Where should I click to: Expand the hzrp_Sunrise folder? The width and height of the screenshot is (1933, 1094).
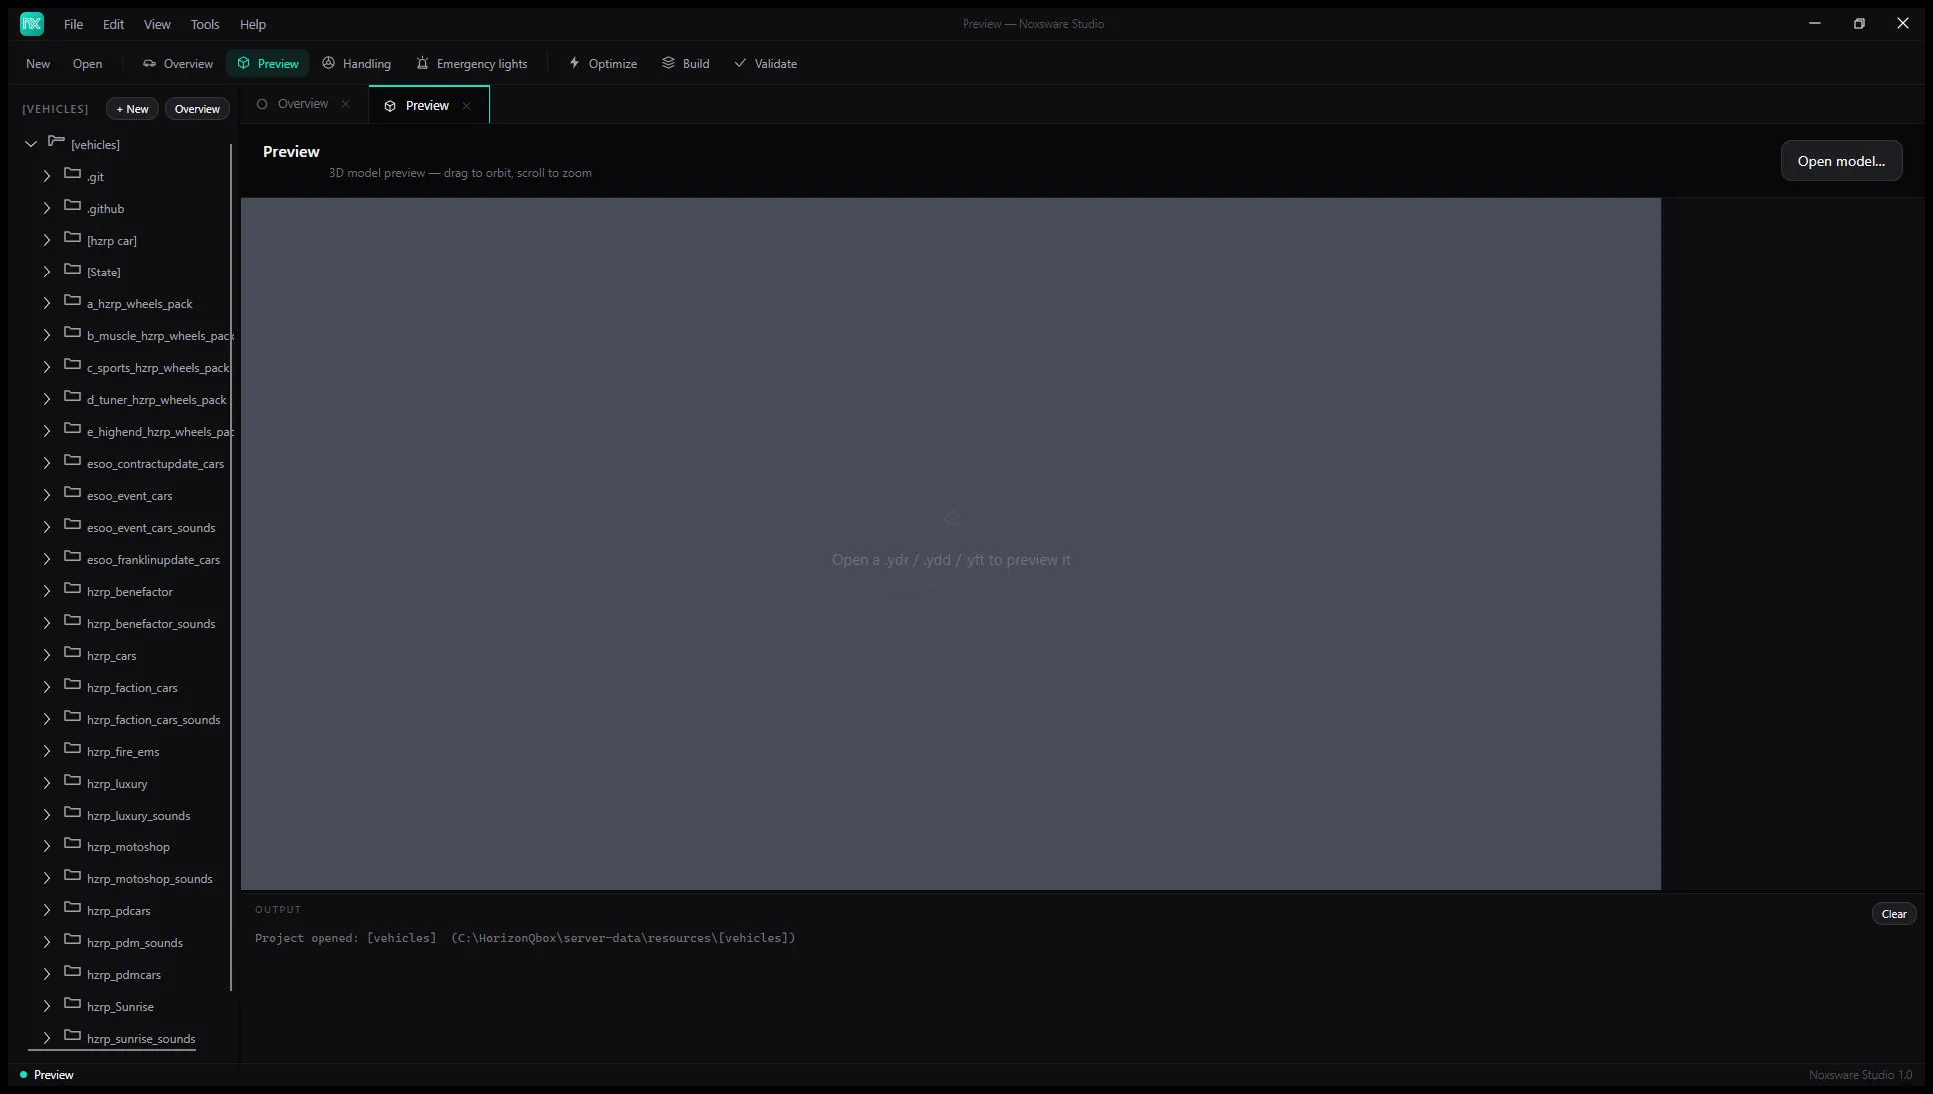point(47,1006)
